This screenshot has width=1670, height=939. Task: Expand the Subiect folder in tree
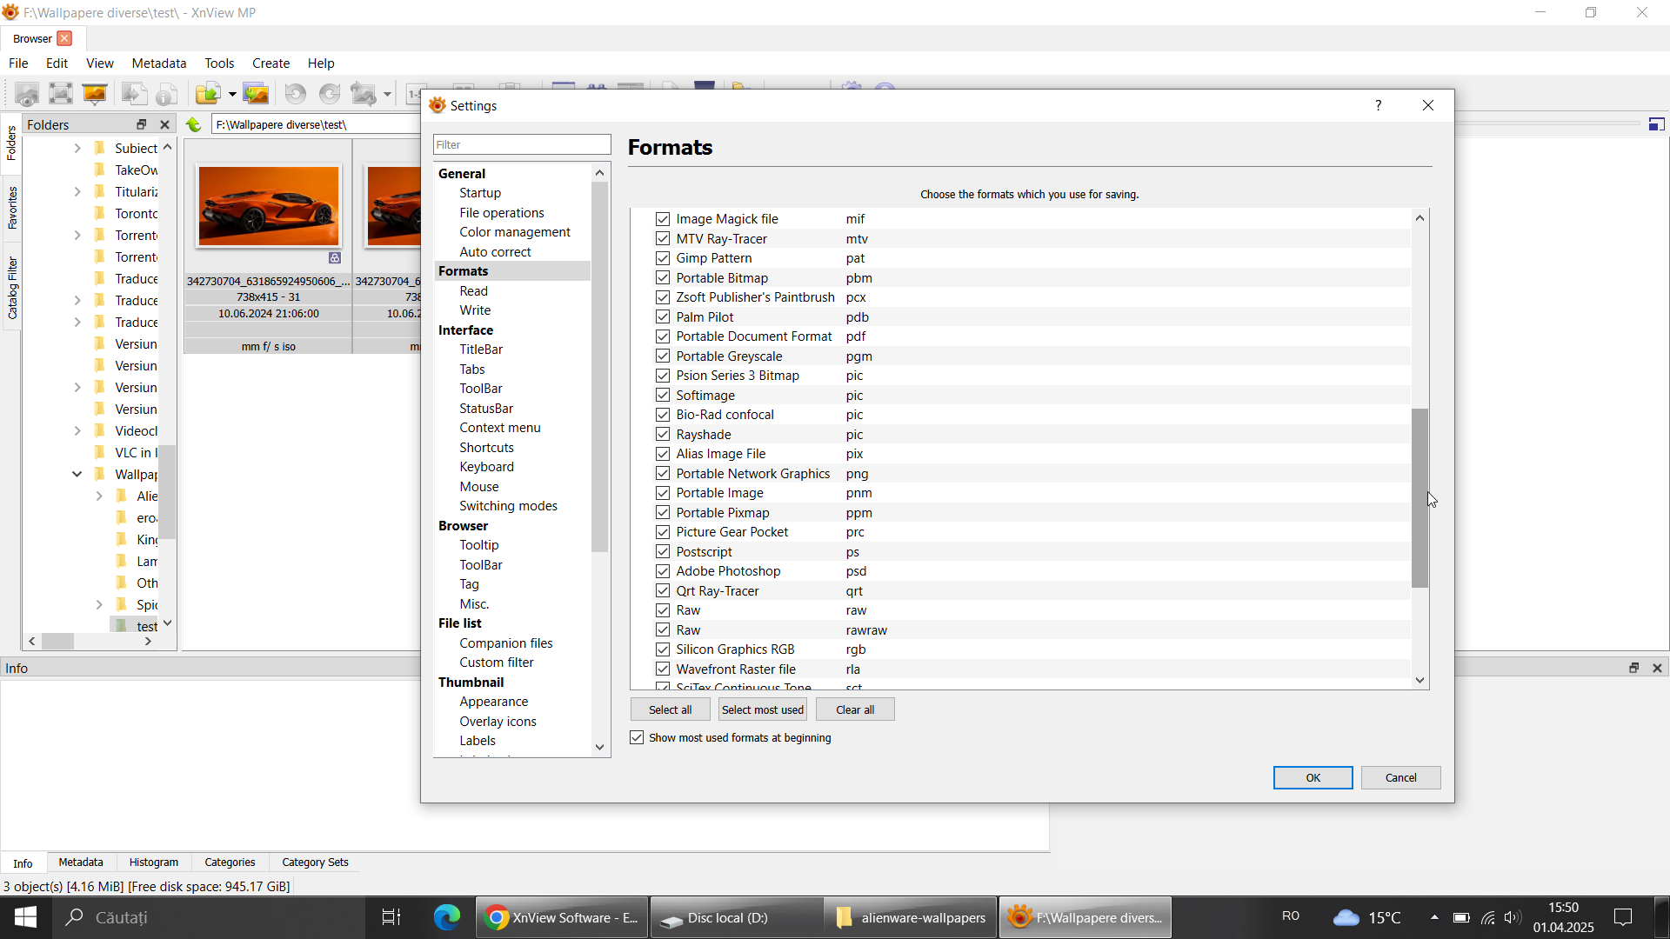pyautogui.click(x=77, y=149)
